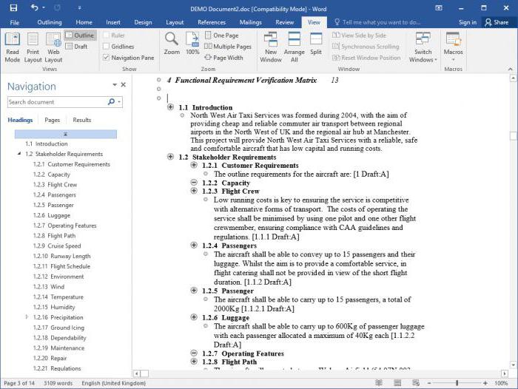Open the Insert ribbon tab

pos(113,22)
